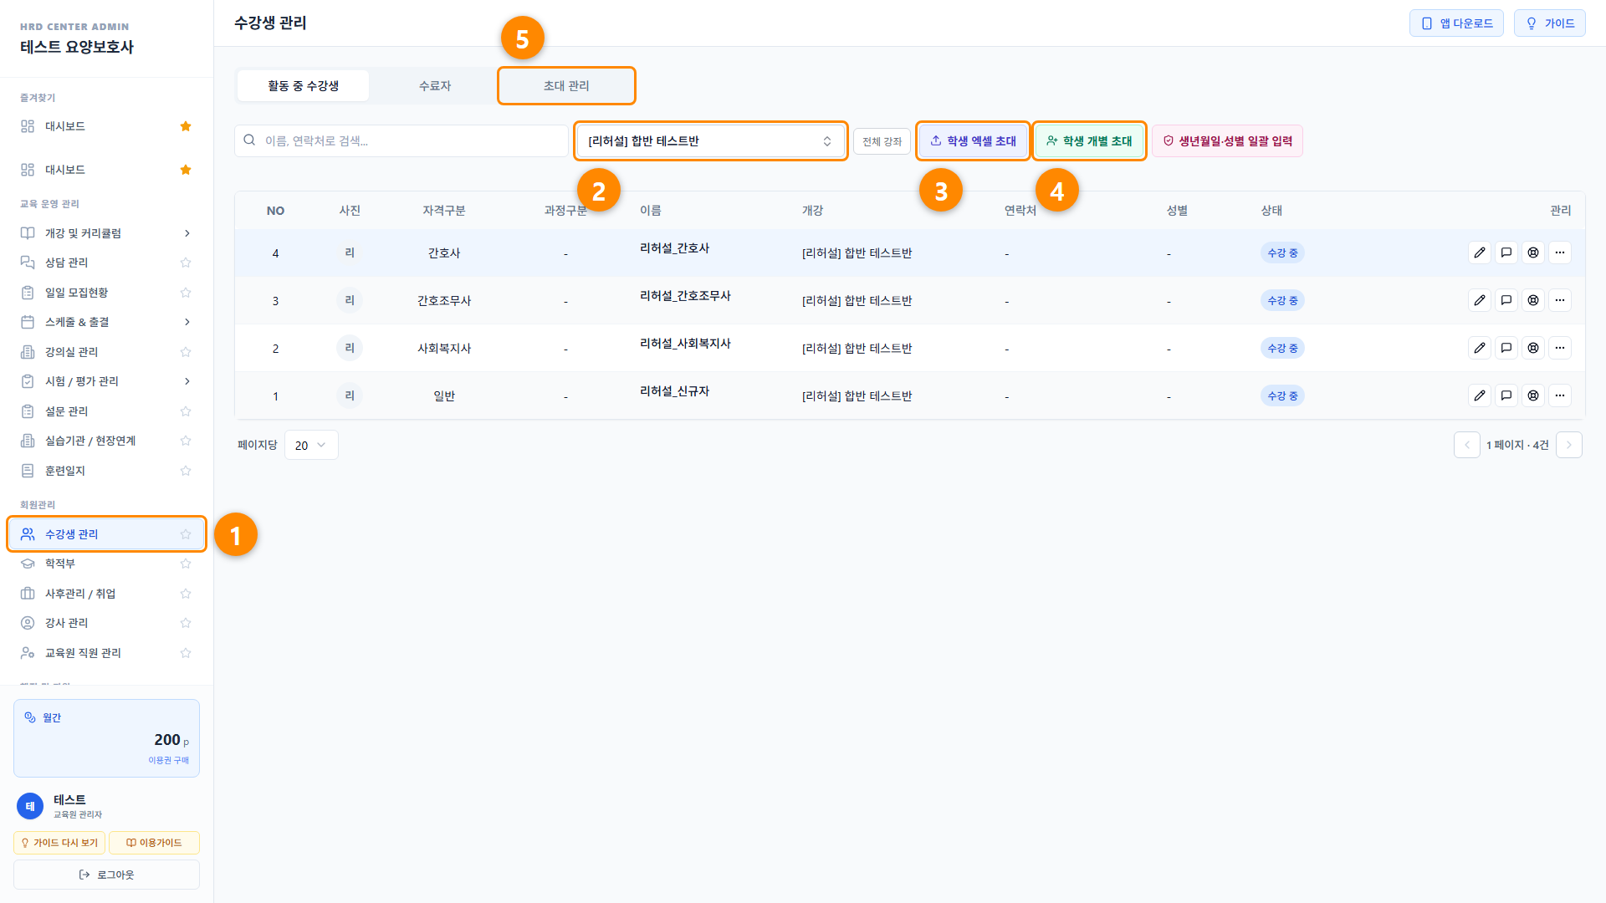Click the 로그아웃 button

[x=106, y=875]
